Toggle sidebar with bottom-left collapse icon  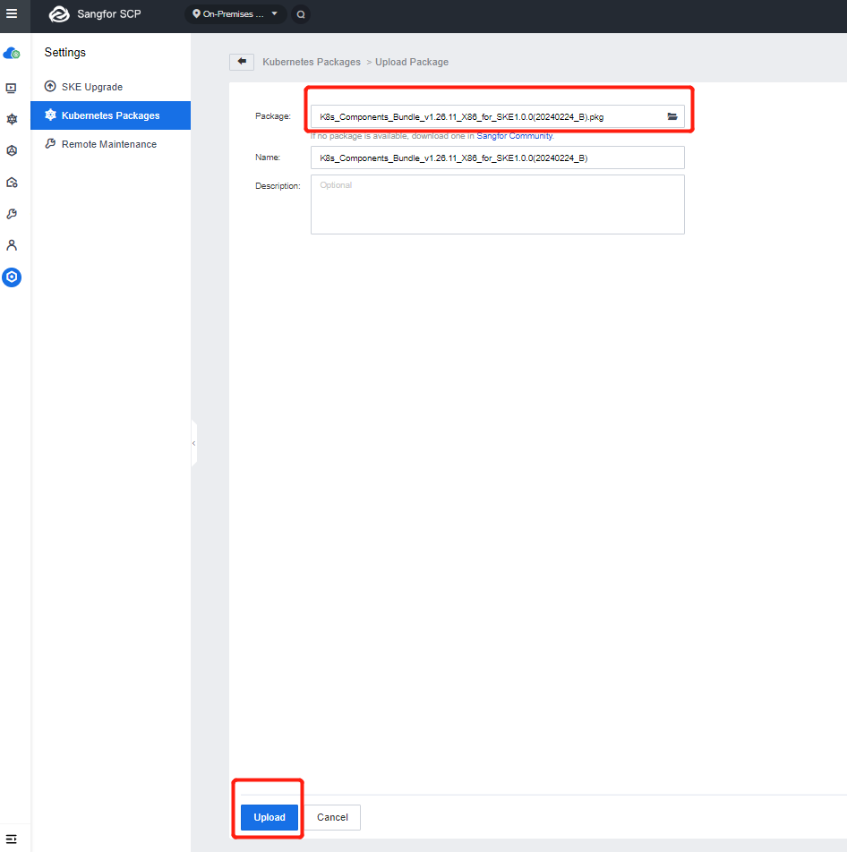pos(12,839)
